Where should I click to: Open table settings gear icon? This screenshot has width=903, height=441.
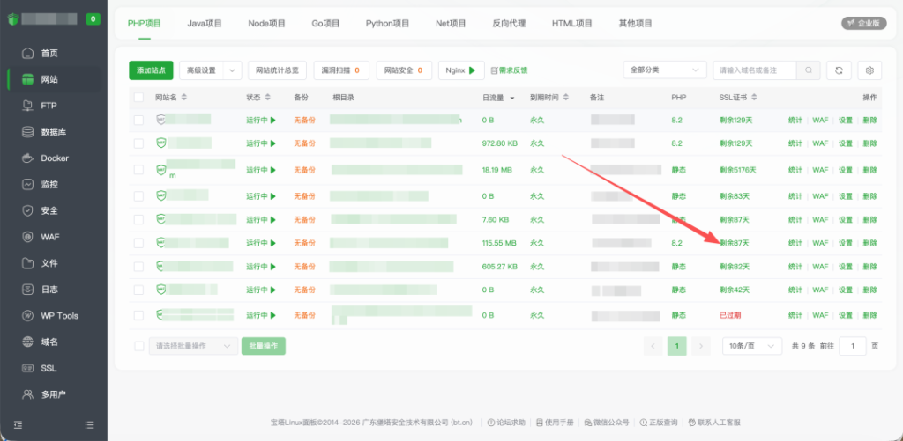click(x=869, y=70)
